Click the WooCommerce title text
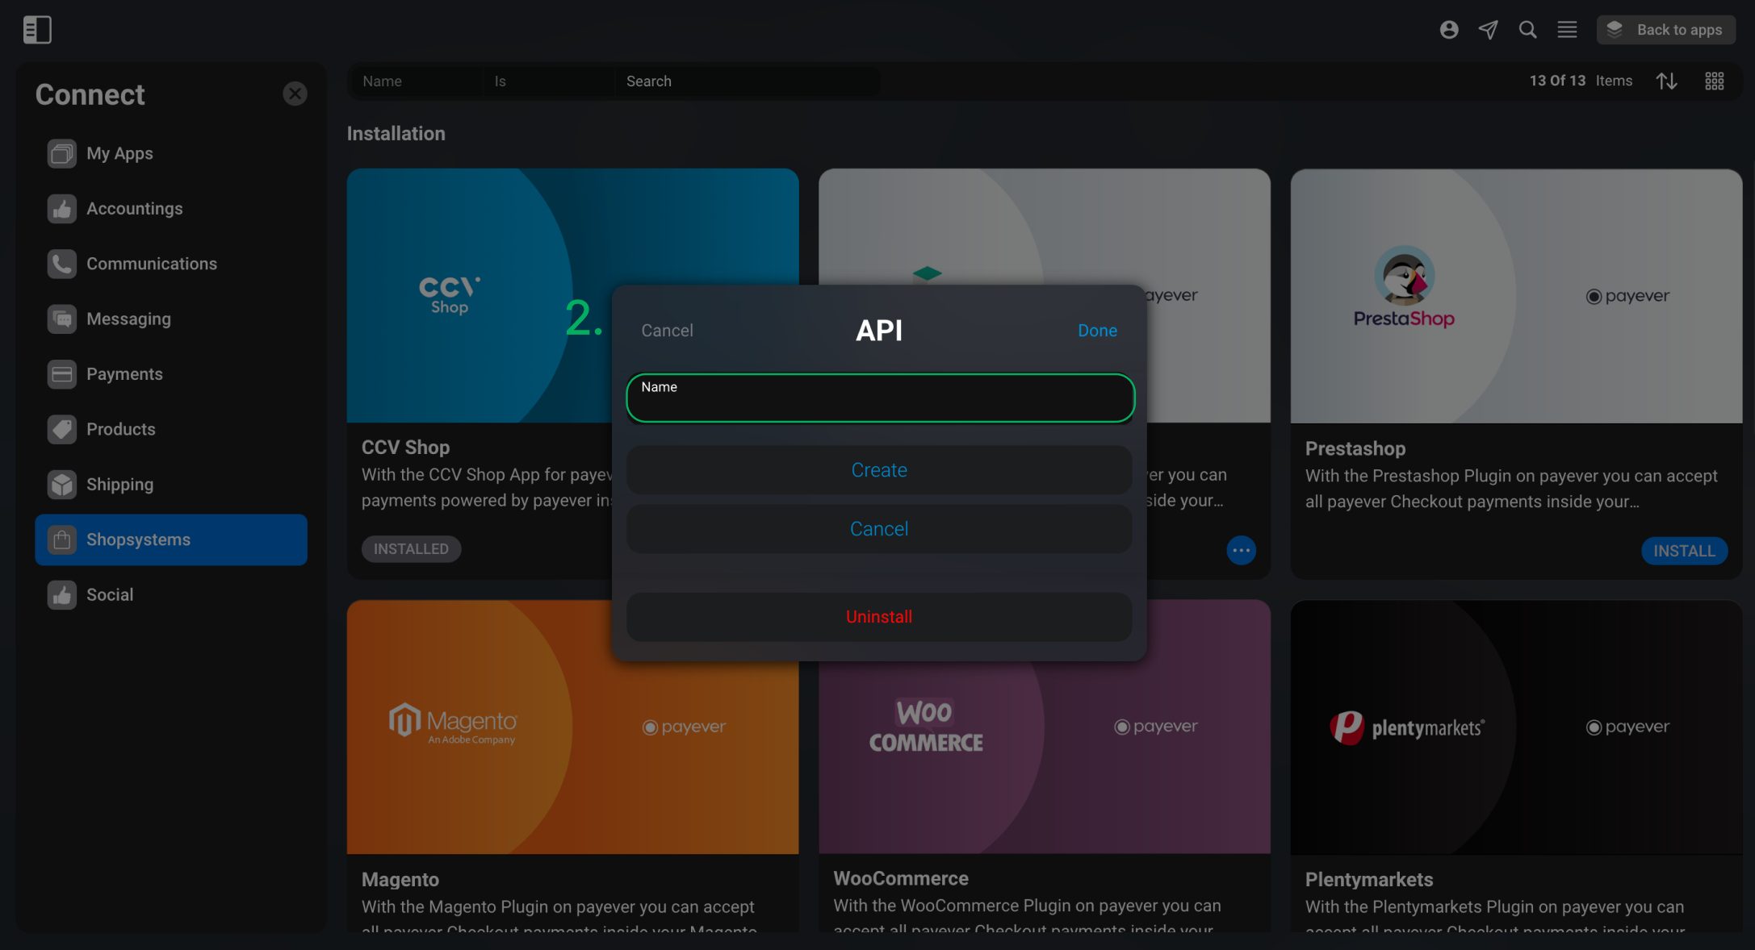The image size is (1755, 950). 900,878
